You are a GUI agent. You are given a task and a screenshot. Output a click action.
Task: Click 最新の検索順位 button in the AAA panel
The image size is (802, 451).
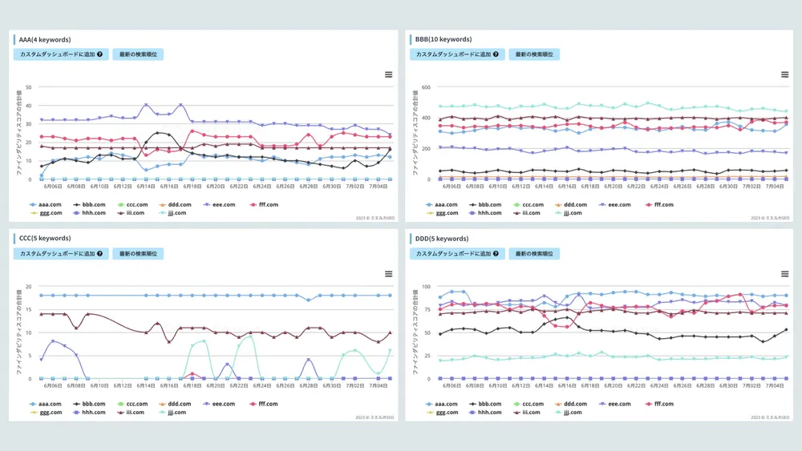point(138,54)
